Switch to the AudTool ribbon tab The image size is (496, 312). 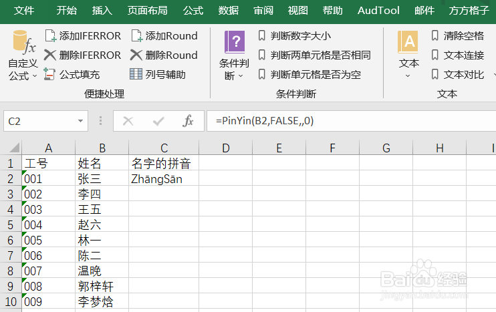378,11
